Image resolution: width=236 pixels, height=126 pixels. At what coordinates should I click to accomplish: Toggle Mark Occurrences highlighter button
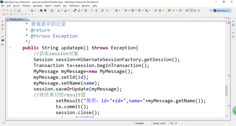(x=191, y=10)
